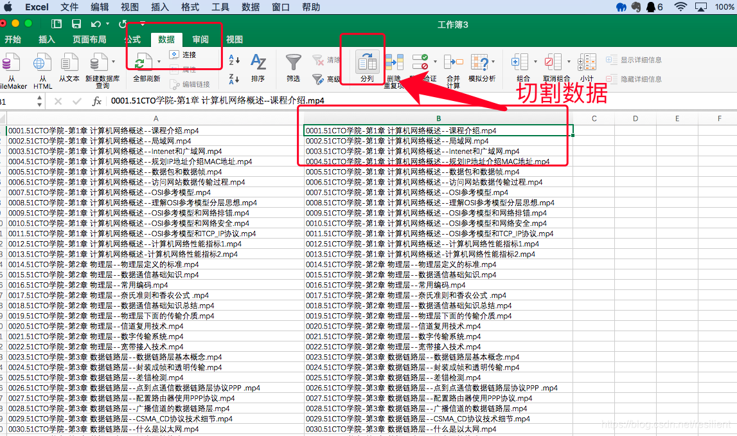Open the Apple menu
This screenshot has width=737, height=436.
(8, 7)
